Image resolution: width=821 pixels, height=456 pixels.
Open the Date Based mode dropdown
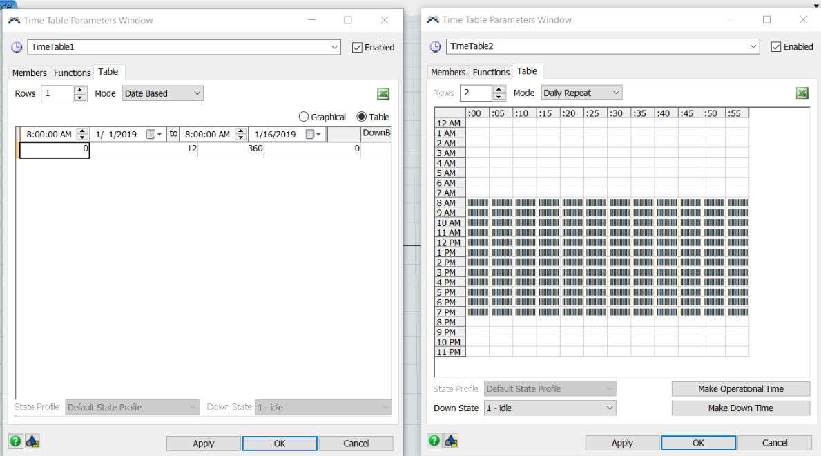[163, 93]
